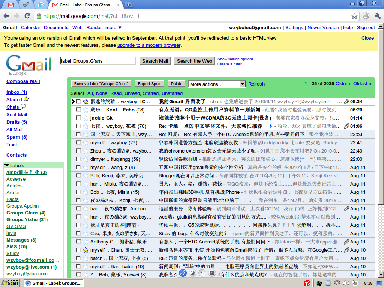Click the star icon next to Starred
Image resolution: width=384 pixels, height=288 pixels.
tap(26, 99)
